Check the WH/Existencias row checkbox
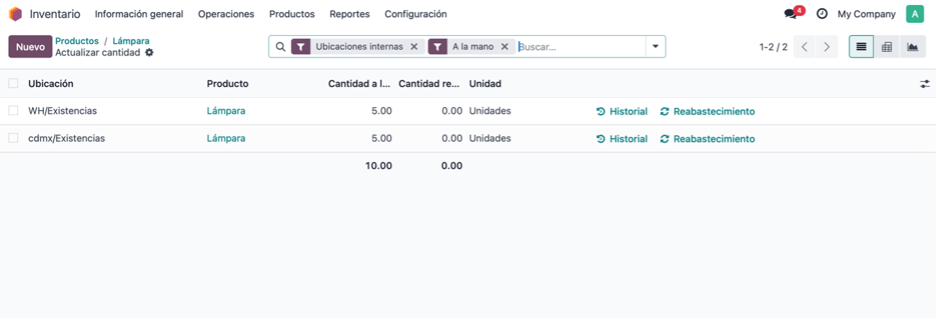This screenshot has width=939, height=321. click(13, 111)
